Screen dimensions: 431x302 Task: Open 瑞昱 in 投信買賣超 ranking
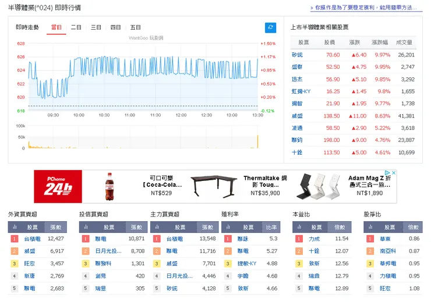(x=101, y=289)
